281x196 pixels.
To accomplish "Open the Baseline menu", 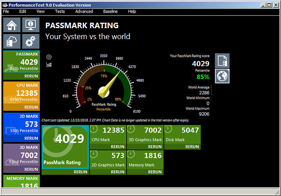I will coord(110,11).
